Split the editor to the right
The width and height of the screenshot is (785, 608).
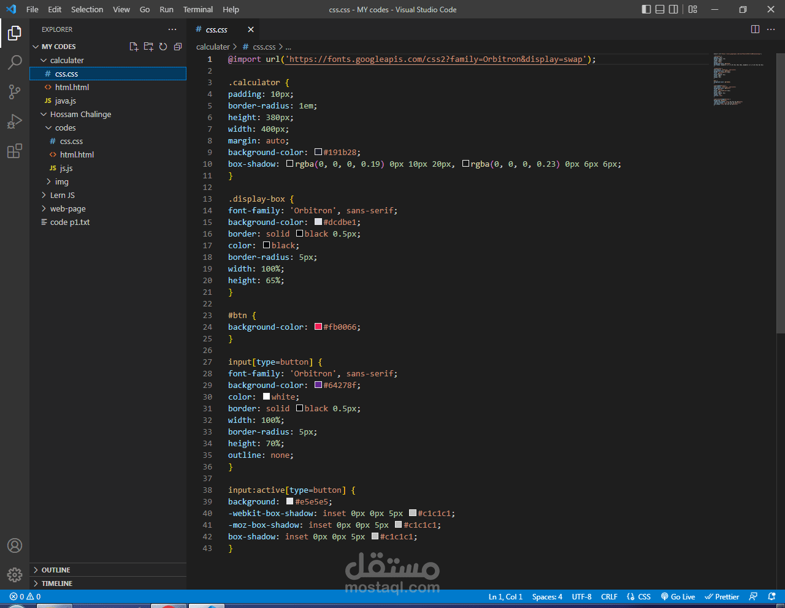coord(755,29)
